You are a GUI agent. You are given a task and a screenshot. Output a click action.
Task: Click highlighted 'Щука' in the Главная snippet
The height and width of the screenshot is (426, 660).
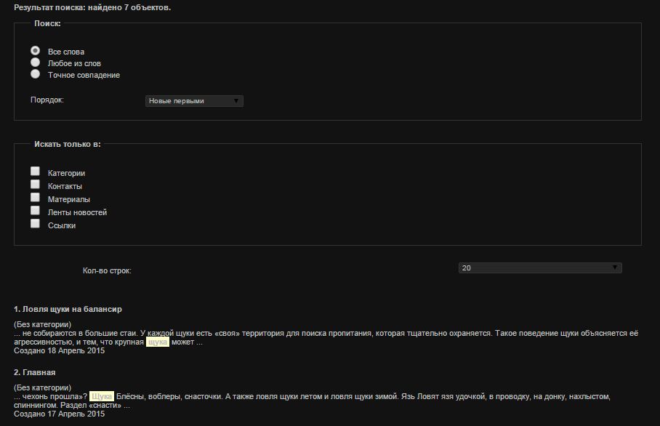(102, 396)
